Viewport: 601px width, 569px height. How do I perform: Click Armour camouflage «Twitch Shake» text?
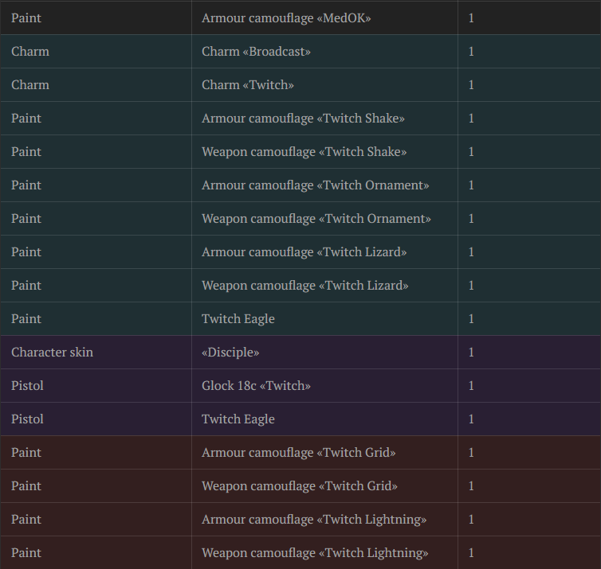303,119
